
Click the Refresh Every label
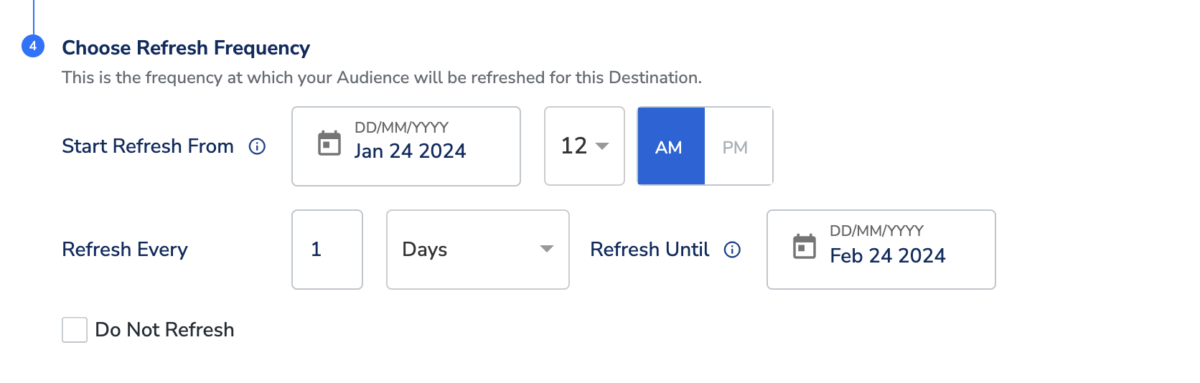tap(125, 250)
